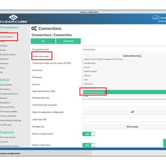Open Time in Management sidebar

[2, 68]
